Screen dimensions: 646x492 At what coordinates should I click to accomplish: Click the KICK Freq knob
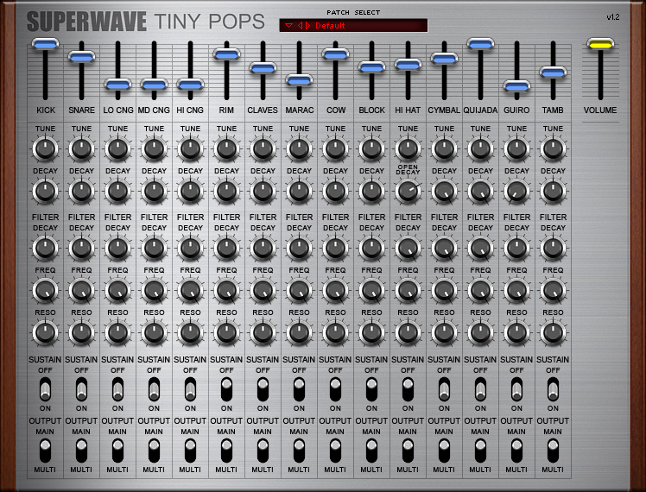[x=45, y=290]
